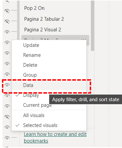Click the ellipsis on the highlighted bookmark row
122x148 pixels.
(84, 39)
